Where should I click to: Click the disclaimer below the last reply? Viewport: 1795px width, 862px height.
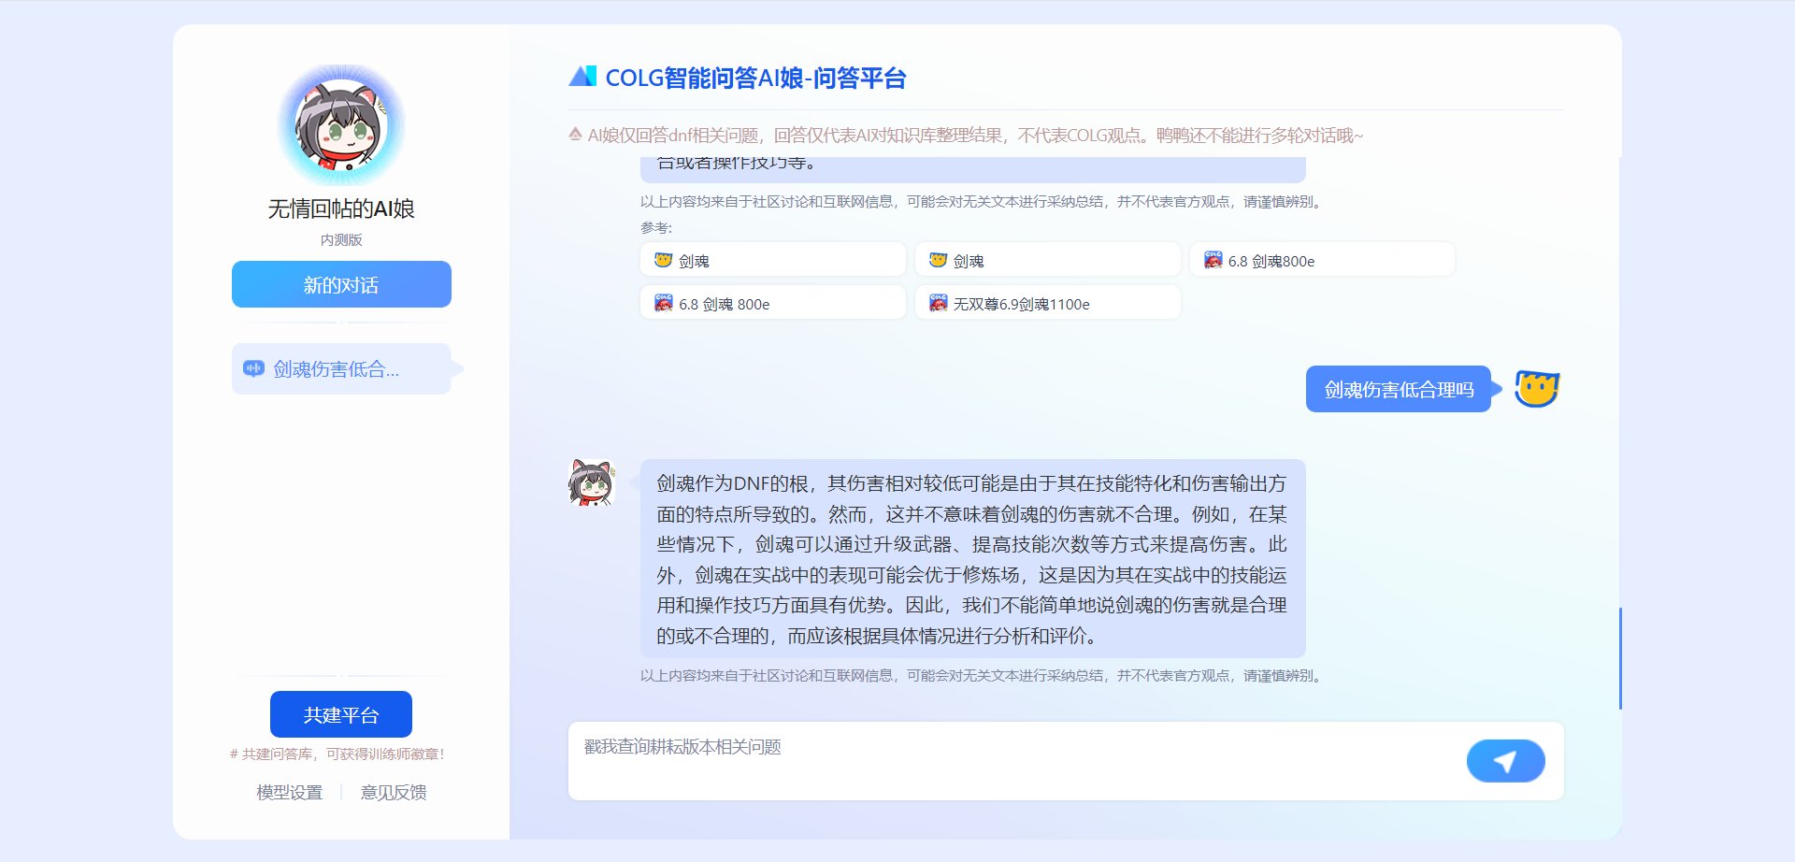tap(983, 675)
